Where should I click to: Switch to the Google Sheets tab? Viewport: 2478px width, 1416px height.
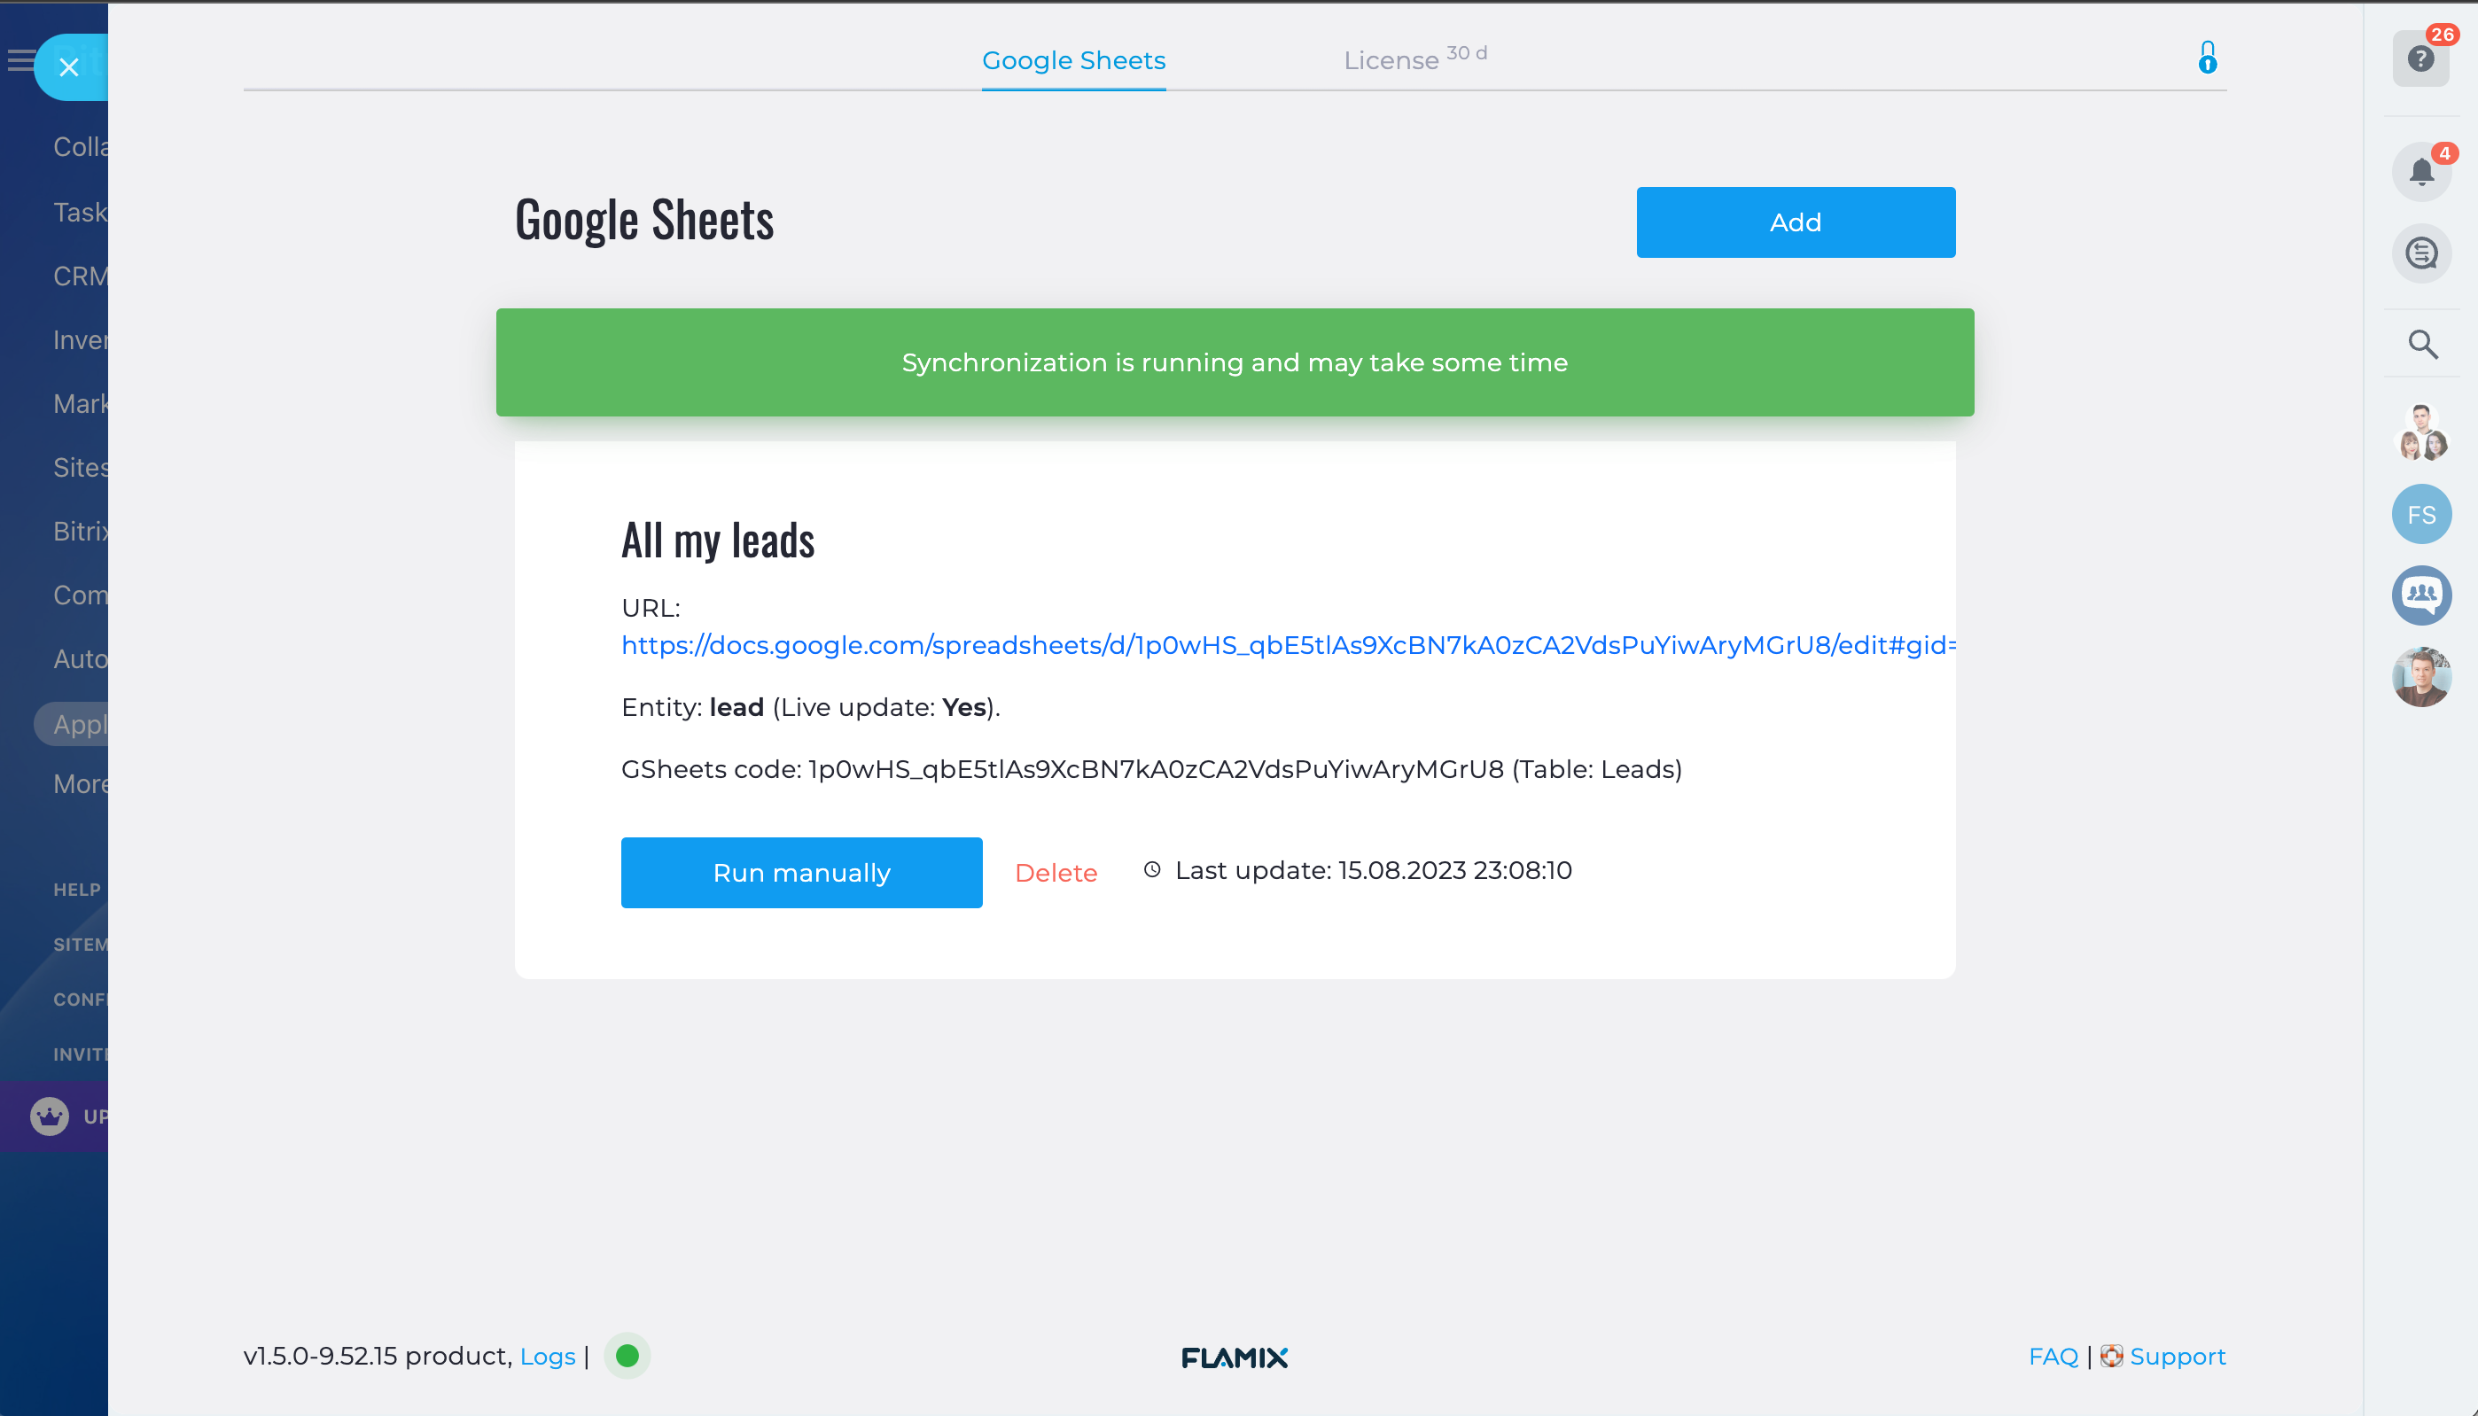pyautogui.click(x=1072, y=60)
